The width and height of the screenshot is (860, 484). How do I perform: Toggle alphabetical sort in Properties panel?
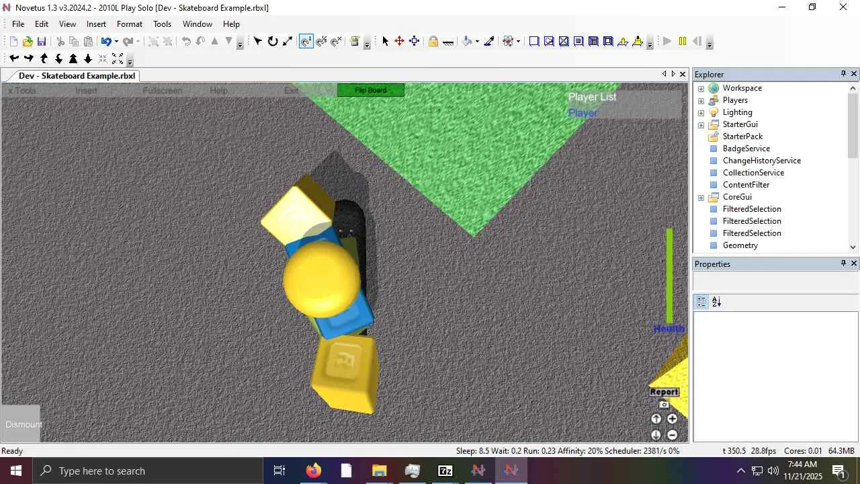716,302
